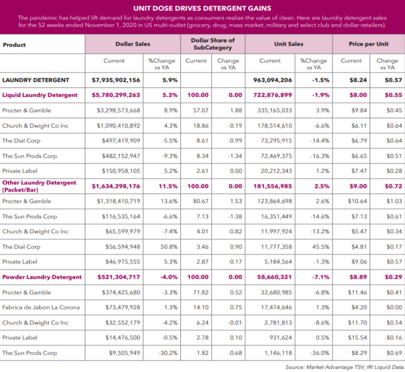Screen dimensions: 405x372
Task: Click the '$9.00' price per unit value
Action: (x=358, y=186)
